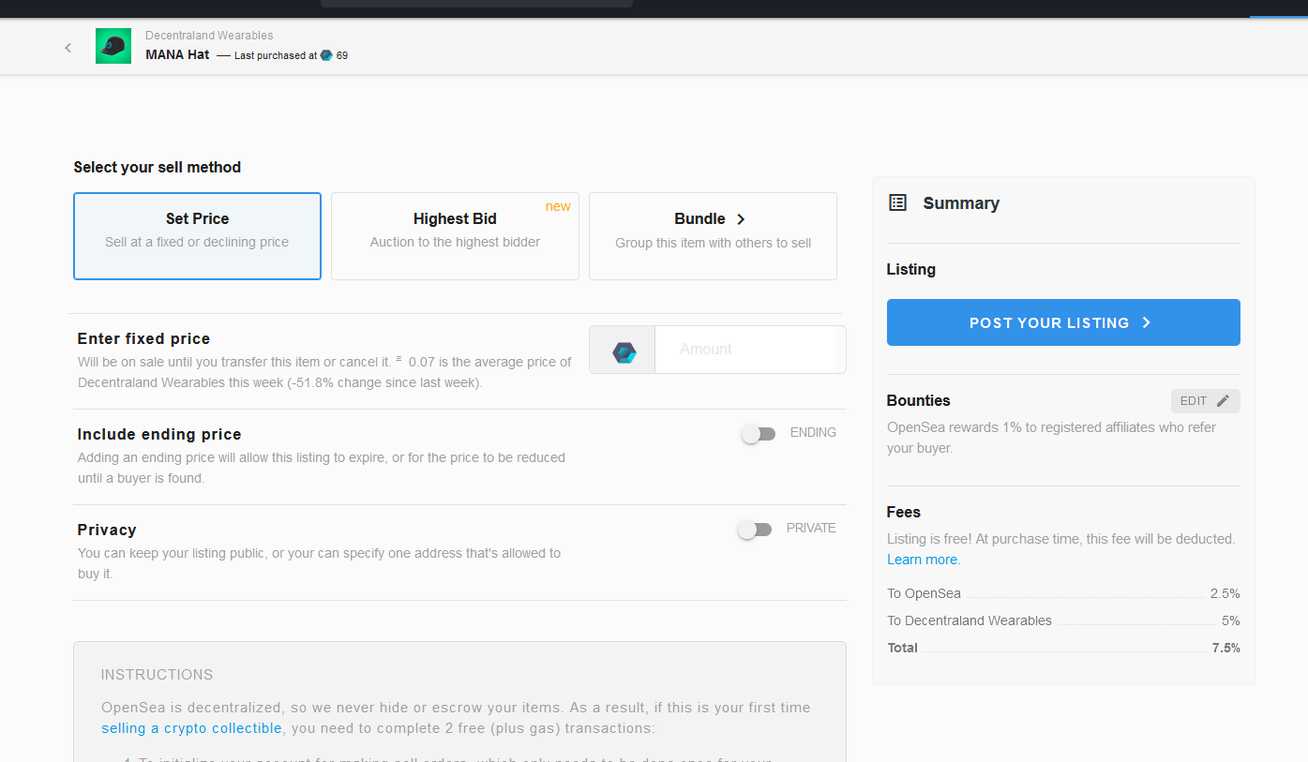Click the 'Enter fixed price' heading
Image resolution: width=1308 pixels, height=762 pixels.
[x=143, y=338]
